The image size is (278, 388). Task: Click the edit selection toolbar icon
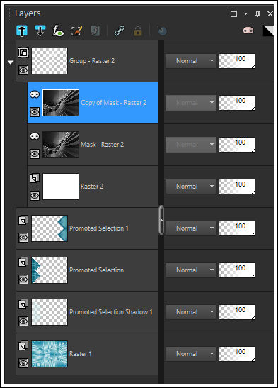pos(76,31)
